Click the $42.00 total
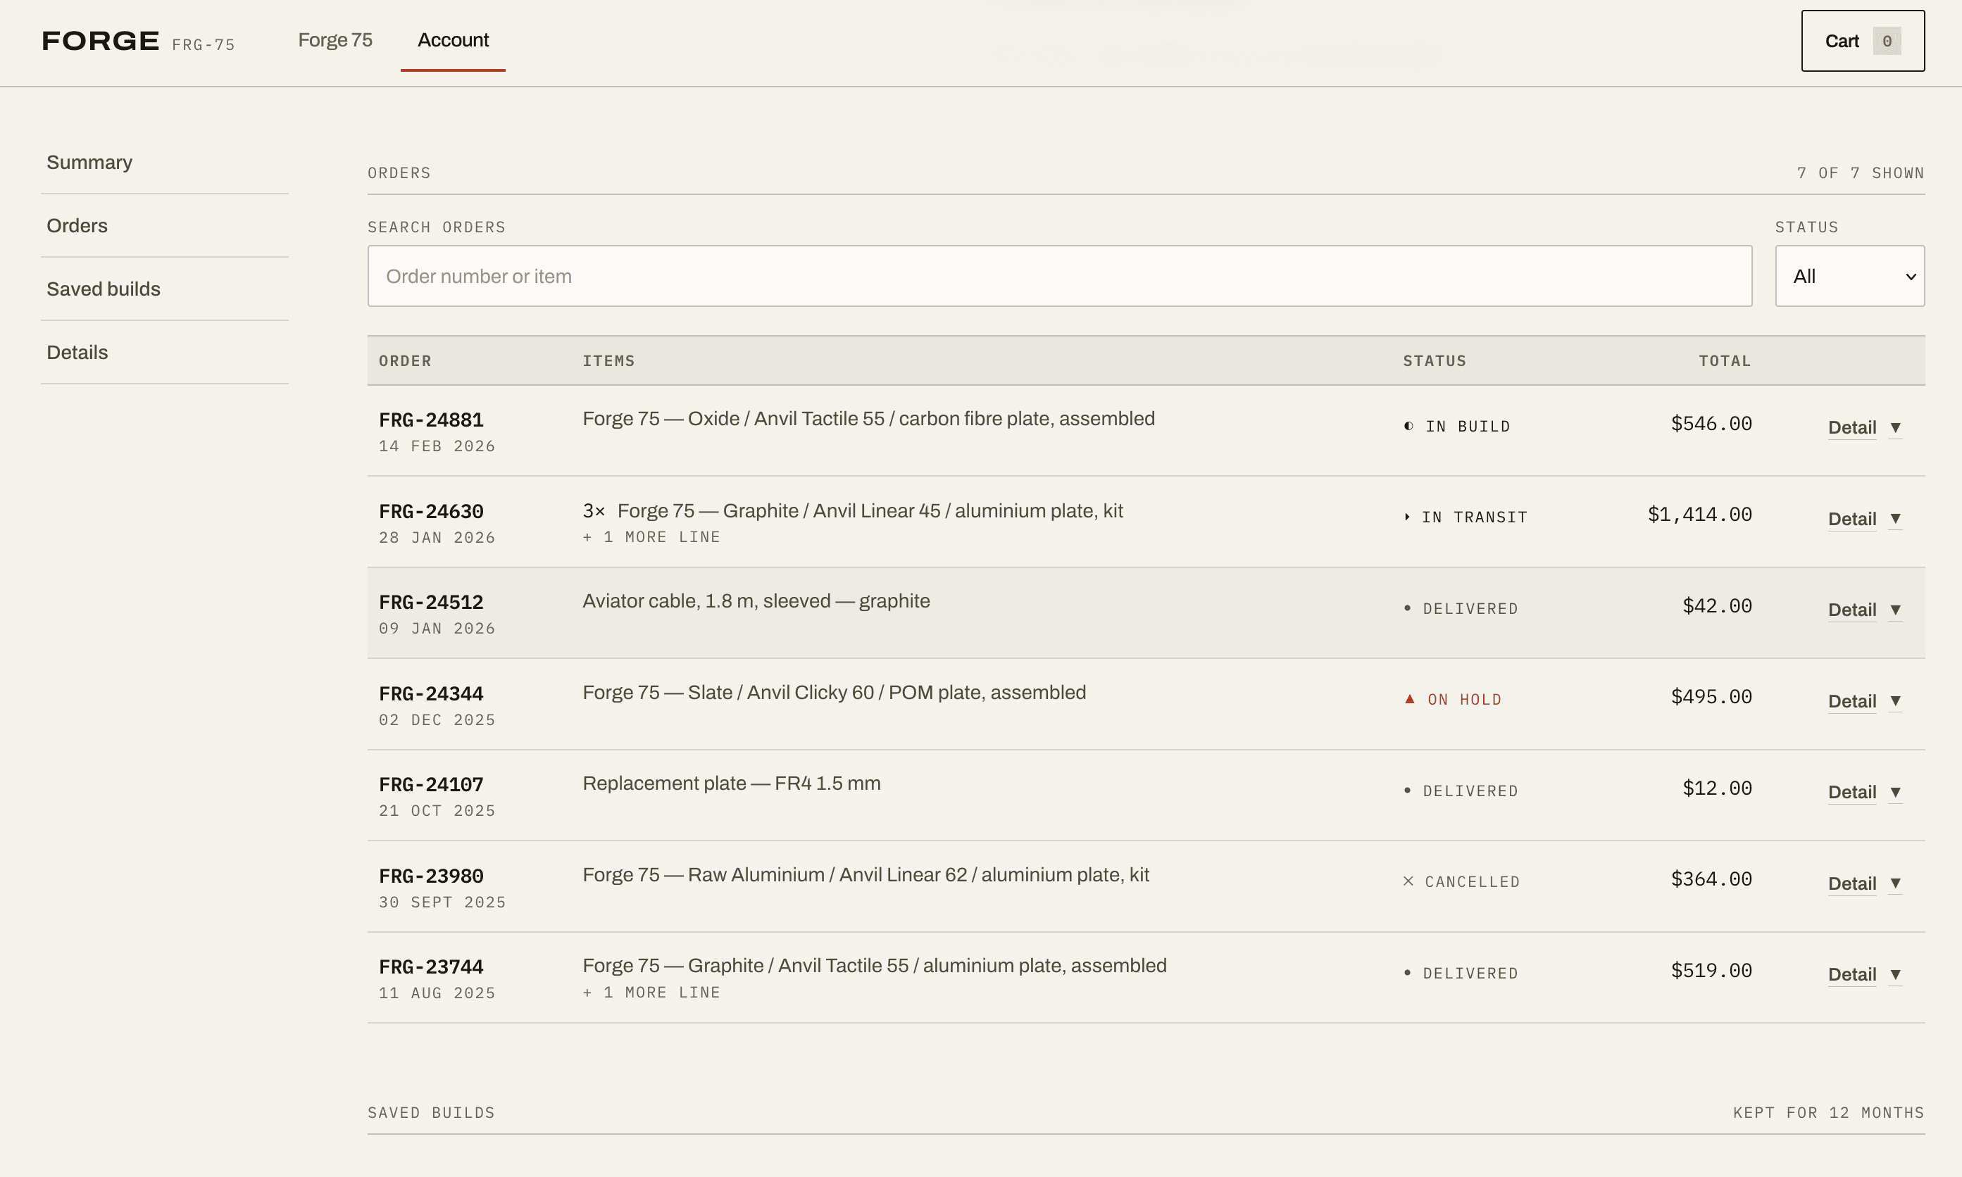This screenshot has width=1962, height=1177. [1717, 606]
